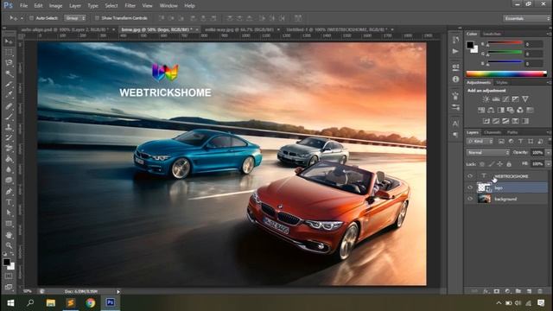Switch to the Paths tab
Screen dimensions: 553x311
point(512,132)
